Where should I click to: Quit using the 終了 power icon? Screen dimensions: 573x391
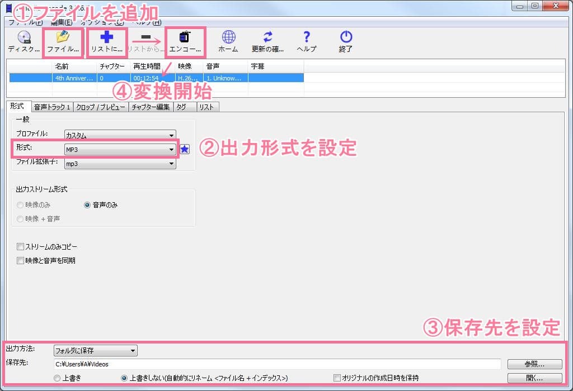tap(346, 41)
